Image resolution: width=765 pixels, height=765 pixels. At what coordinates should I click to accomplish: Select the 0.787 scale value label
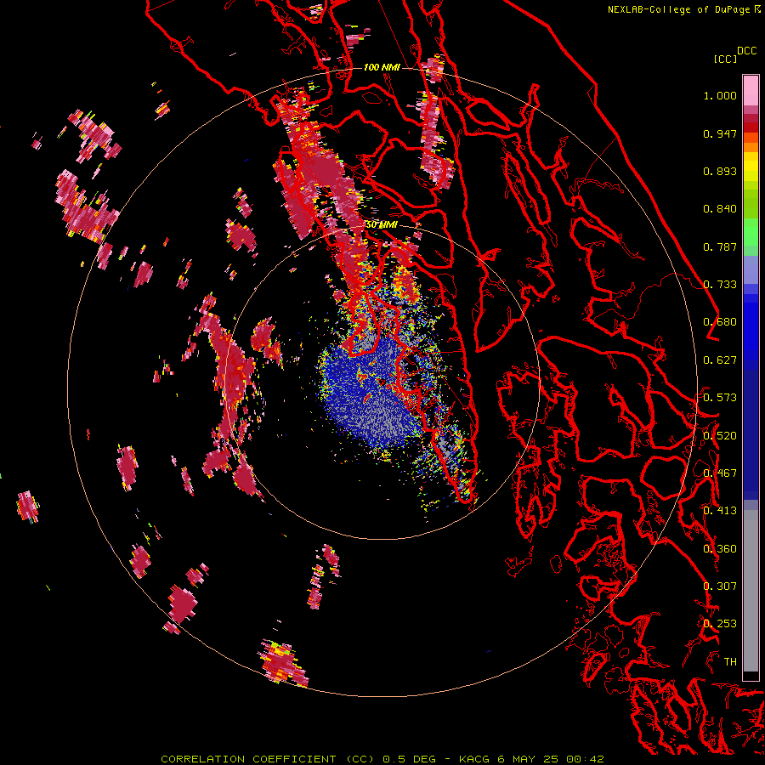tap(720, 246)
